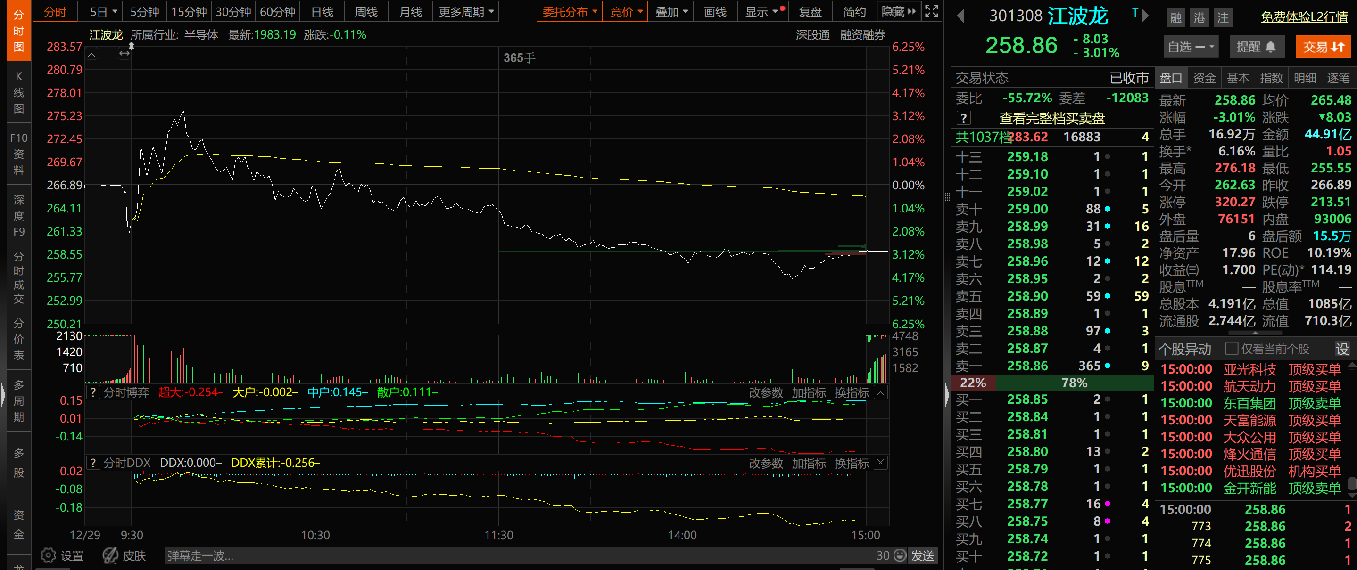Expand the 更多周期 period dropdown
The width and height of the screenshot is (1357, 570).
click(466, 12)
